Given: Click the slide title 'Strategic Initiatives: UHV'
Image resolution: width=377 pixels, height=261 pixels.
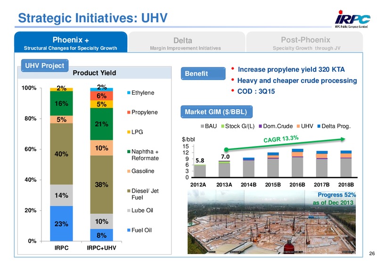Looking at the screenshot, I should (93, 18).
